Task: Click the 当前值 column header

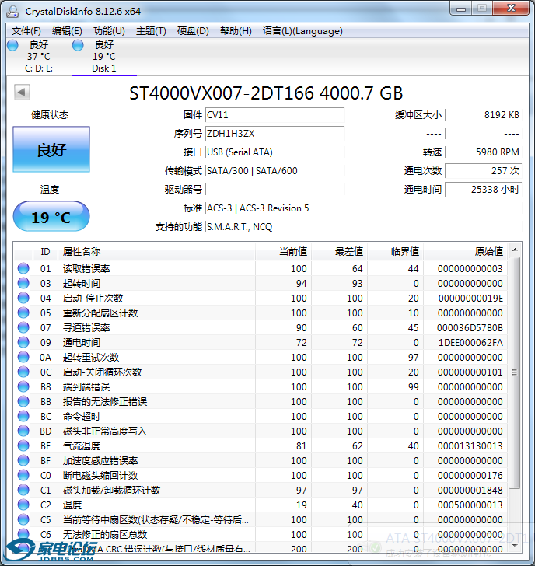Action: [283, 252]
